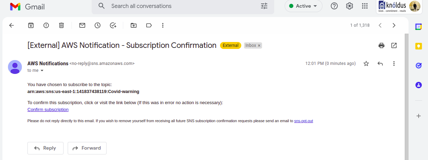Print the entire conversation
Screen dimensions: 428x160
coord(381,45)
